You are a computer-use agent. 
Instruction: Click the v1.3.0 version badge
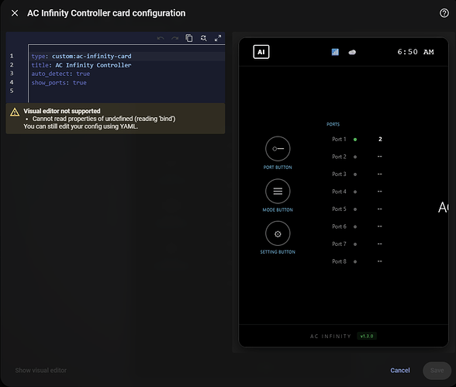367,336
